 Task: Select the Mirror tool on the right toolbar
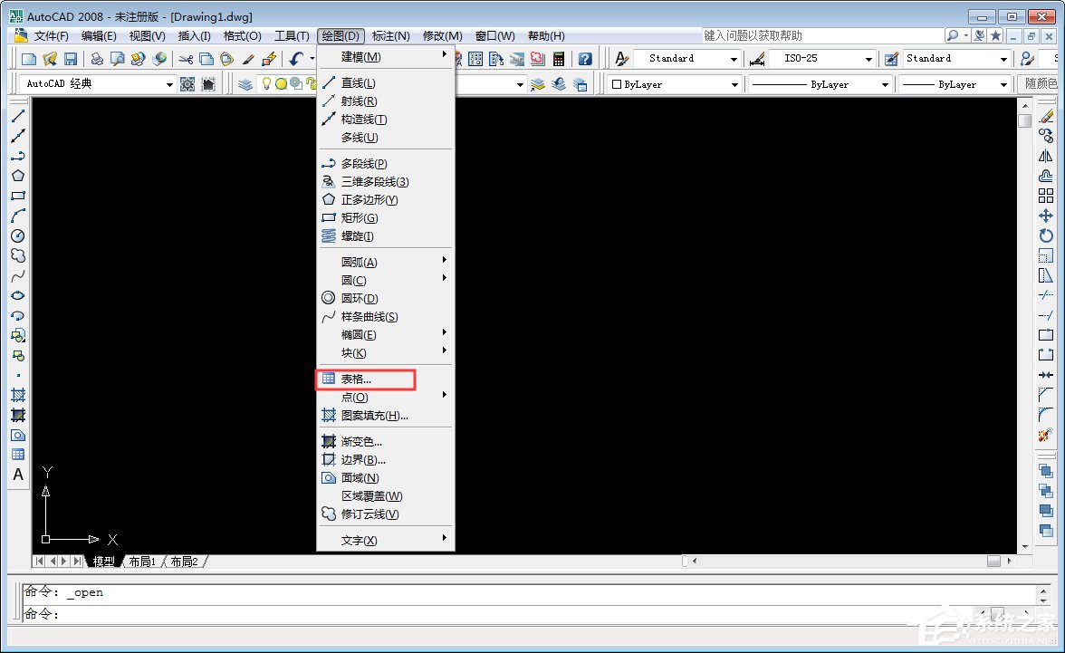[x=1047, y=156]
